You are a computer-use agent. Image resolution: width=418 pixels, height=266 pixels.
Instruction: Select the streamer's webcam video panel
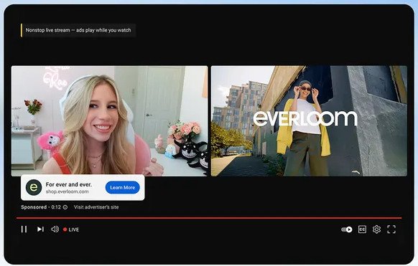[109, 121]
